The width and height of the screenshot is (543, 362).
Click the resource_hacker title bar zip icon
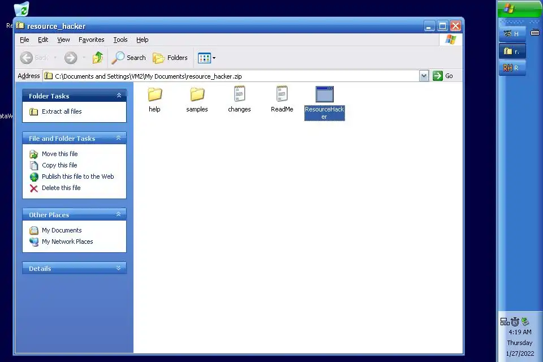point(20,25)
